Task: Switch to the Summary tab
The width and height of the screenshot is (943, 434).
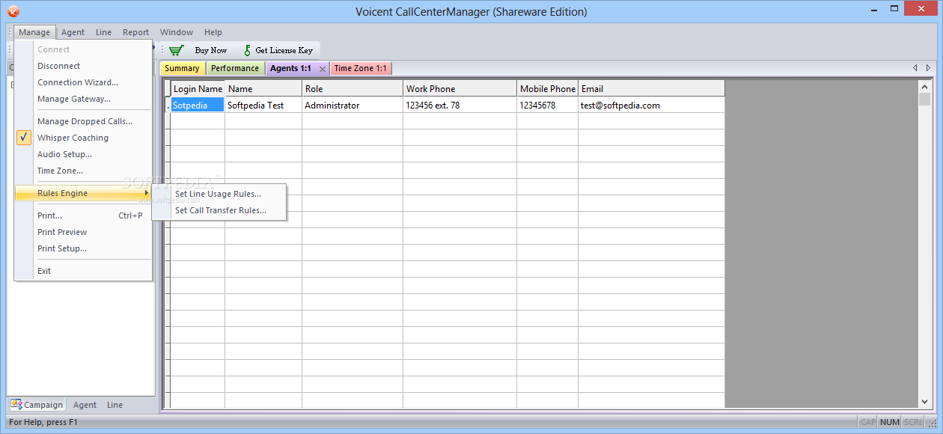Action: pyautogui.click(x=182, y=68)
